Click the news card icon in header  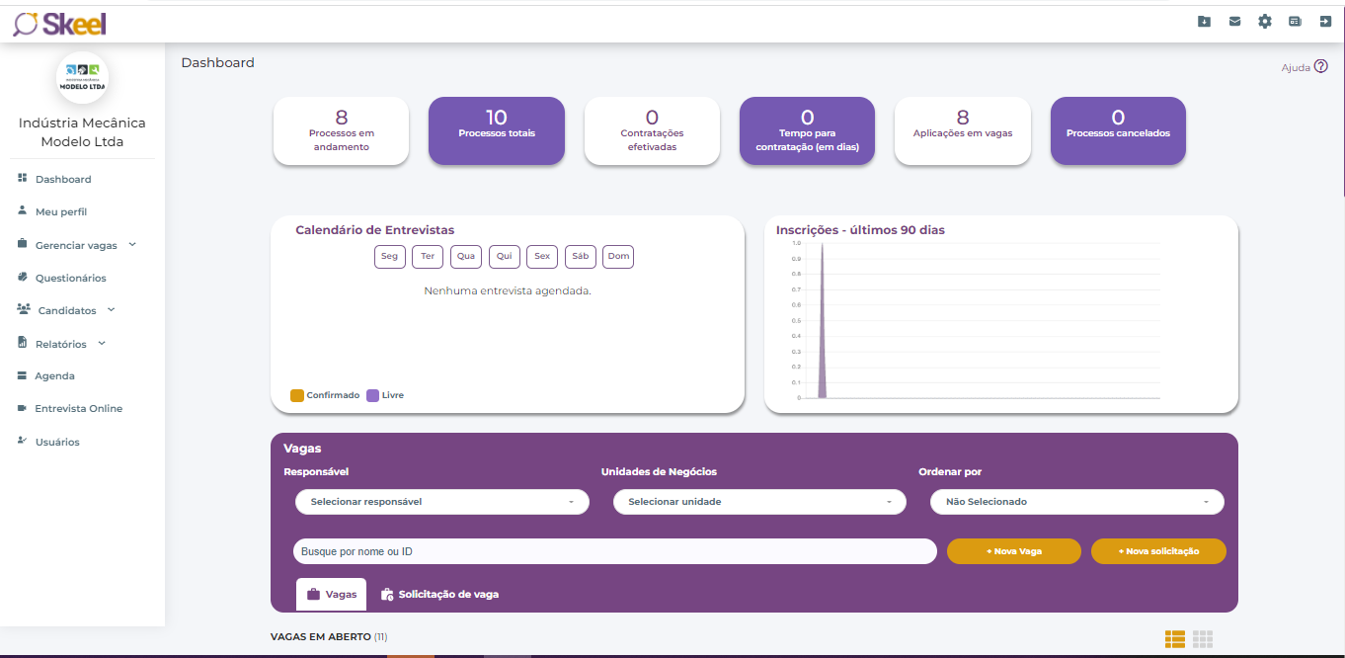(x=1295, y=21)
